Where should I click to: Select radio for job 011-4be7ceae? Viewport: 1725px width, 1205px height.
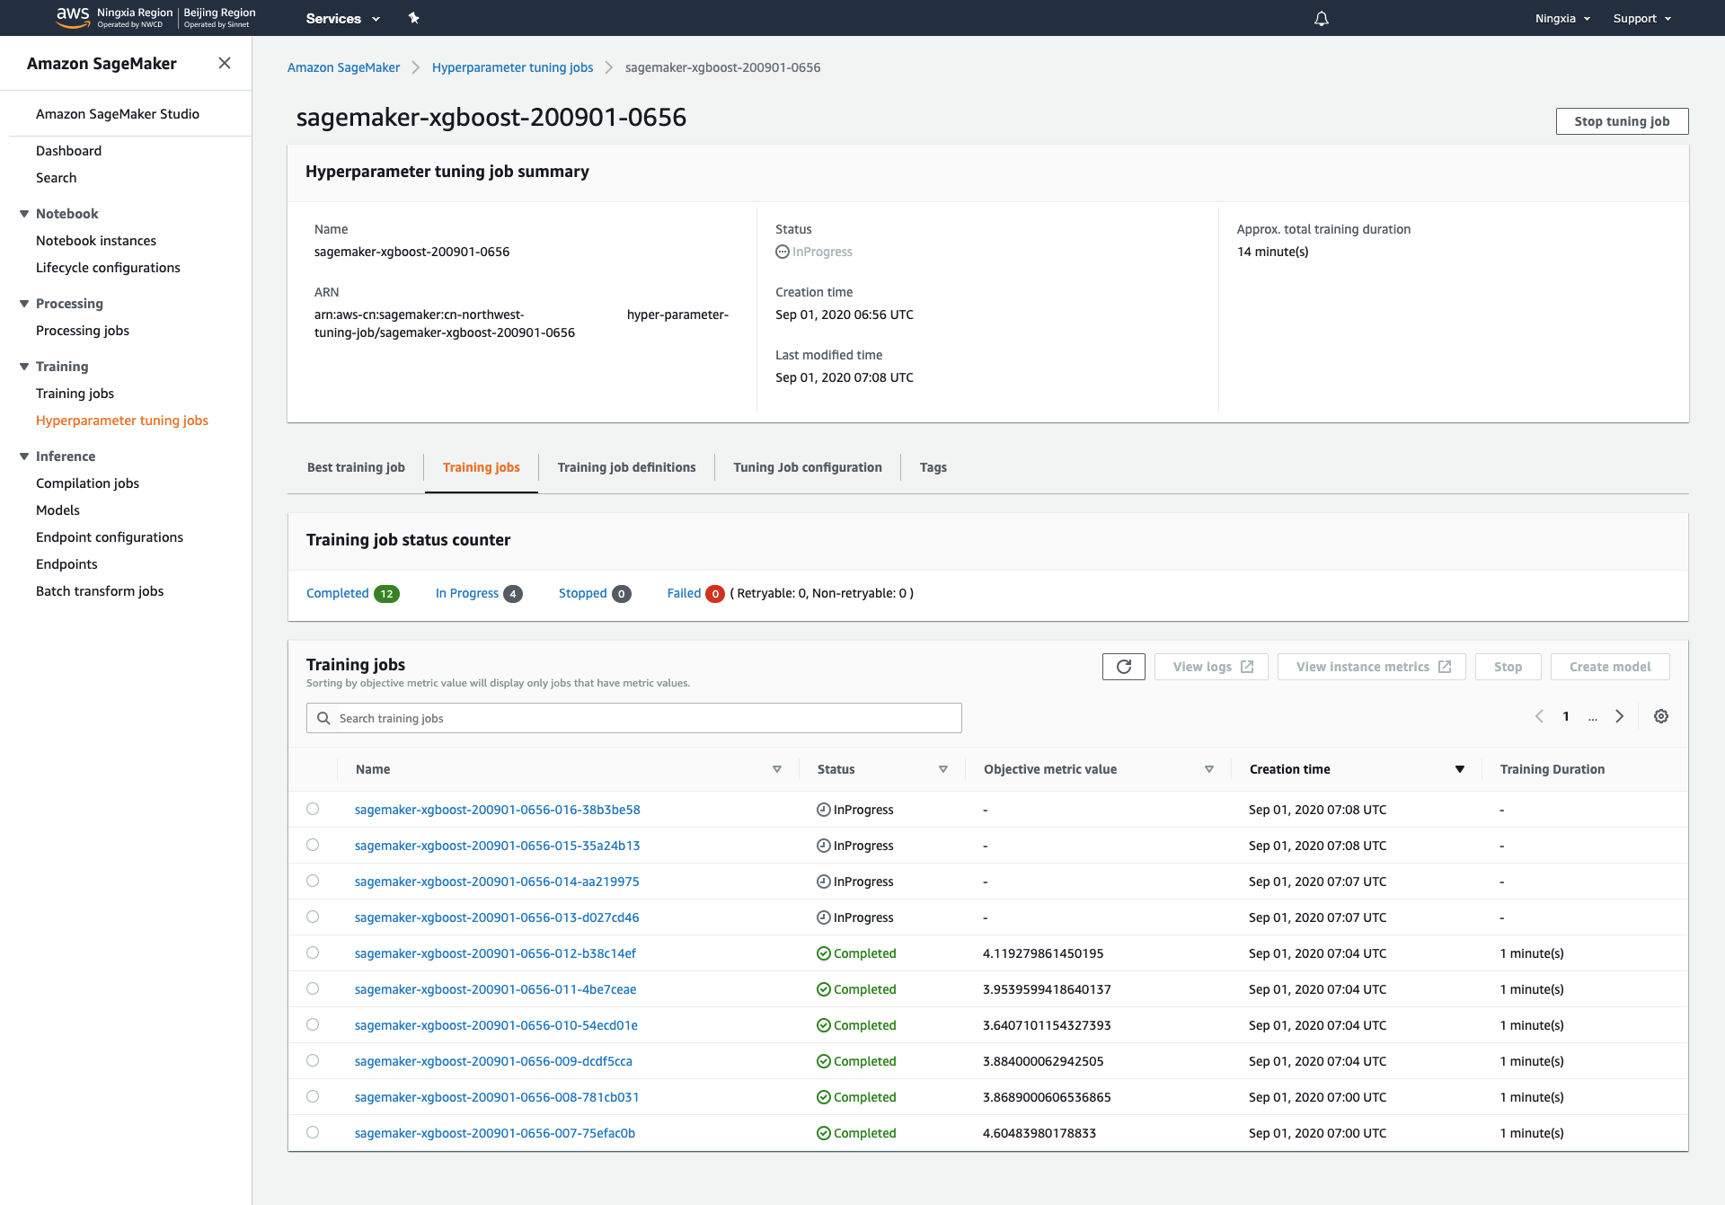point(313,988)
